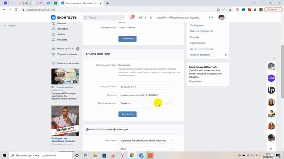Save the upper settings section

(127, 38)
